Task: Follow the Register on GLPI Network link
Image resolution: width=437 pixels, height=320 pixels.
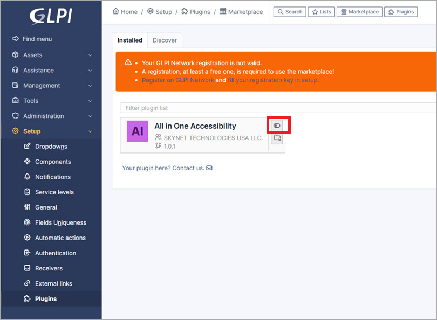Action: tap(177, 80)
